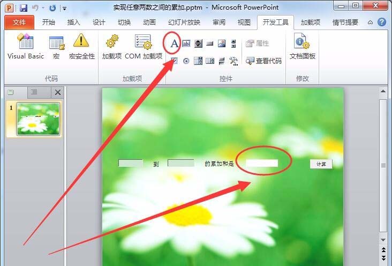The height and width of the screenshot is (266, 392).
Task: Switch to the 审阅 Review tab
Action: tap(219, 23)
